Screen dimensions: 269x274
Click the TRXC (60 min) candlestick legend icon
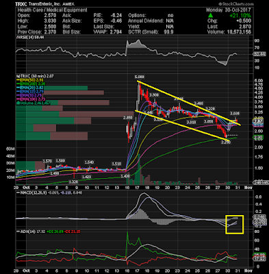coord(17,76)
